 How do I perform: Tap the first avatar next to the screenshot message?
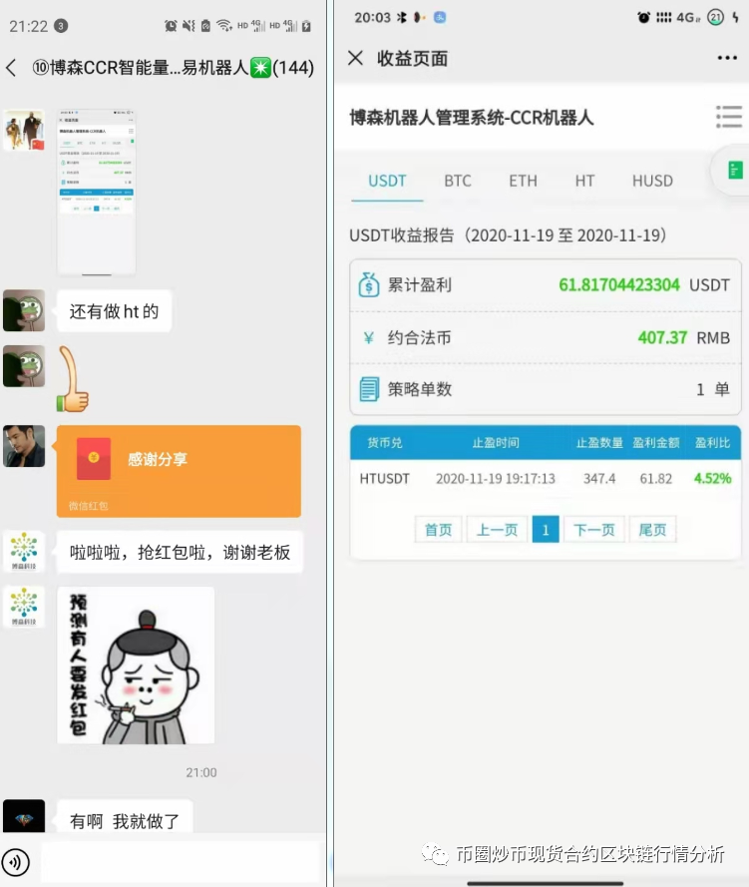click(x=24, y=130)
